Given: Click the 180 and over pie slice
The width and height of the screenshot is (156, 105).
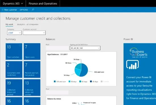Looking at the screenshot, I should [x=85, y=70].
